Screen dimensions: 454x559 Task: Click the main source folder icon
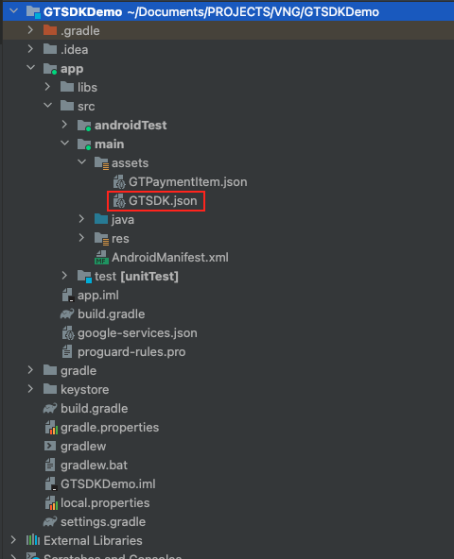[x=84, y=144]
